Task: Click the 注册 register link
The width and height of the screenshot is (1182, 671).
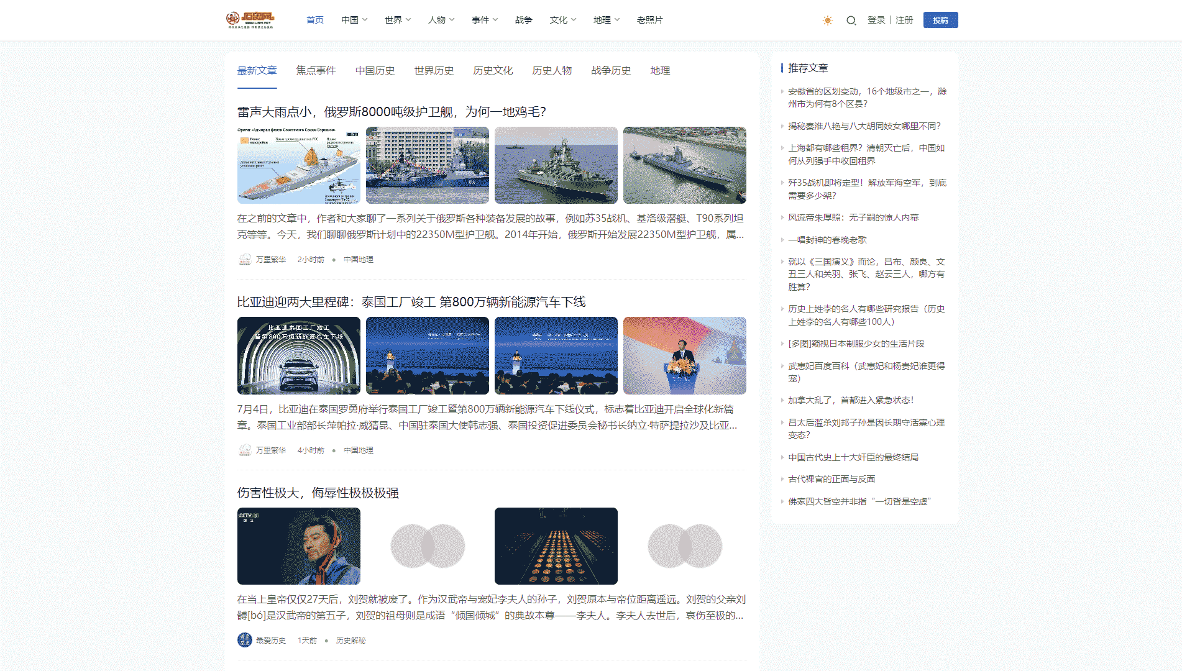Action: [904, 20]
